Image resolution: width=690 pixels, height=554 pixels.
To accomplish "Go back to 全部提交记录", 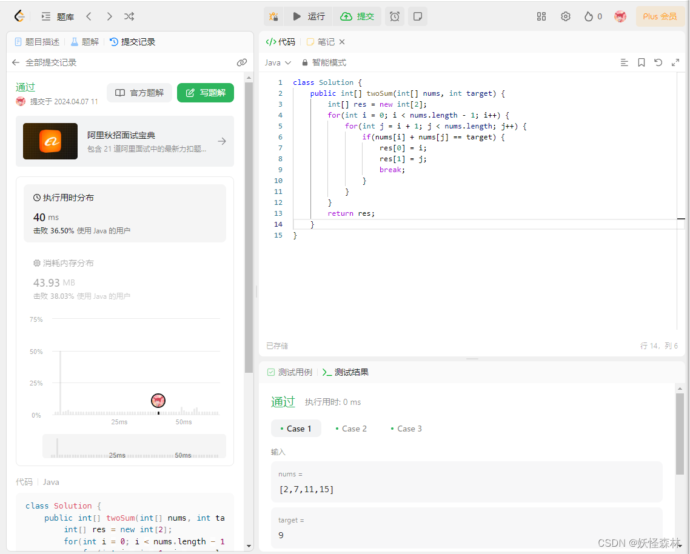I will tap(44, 62).
